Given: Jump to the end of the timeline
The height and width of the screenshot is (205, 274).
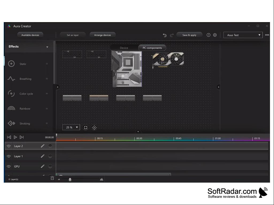Looking at the screenshot, I should click(x=22, y=137).
